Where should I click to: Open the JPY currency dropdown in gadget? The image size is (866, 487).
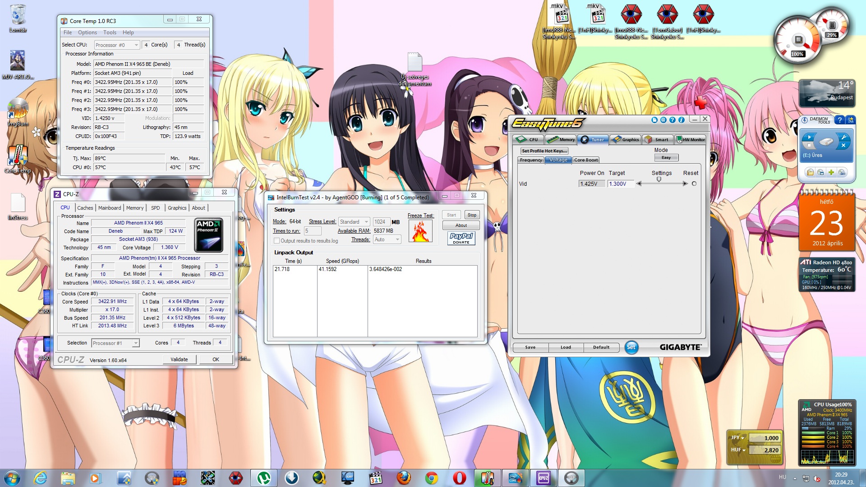(x=738, y=437)
